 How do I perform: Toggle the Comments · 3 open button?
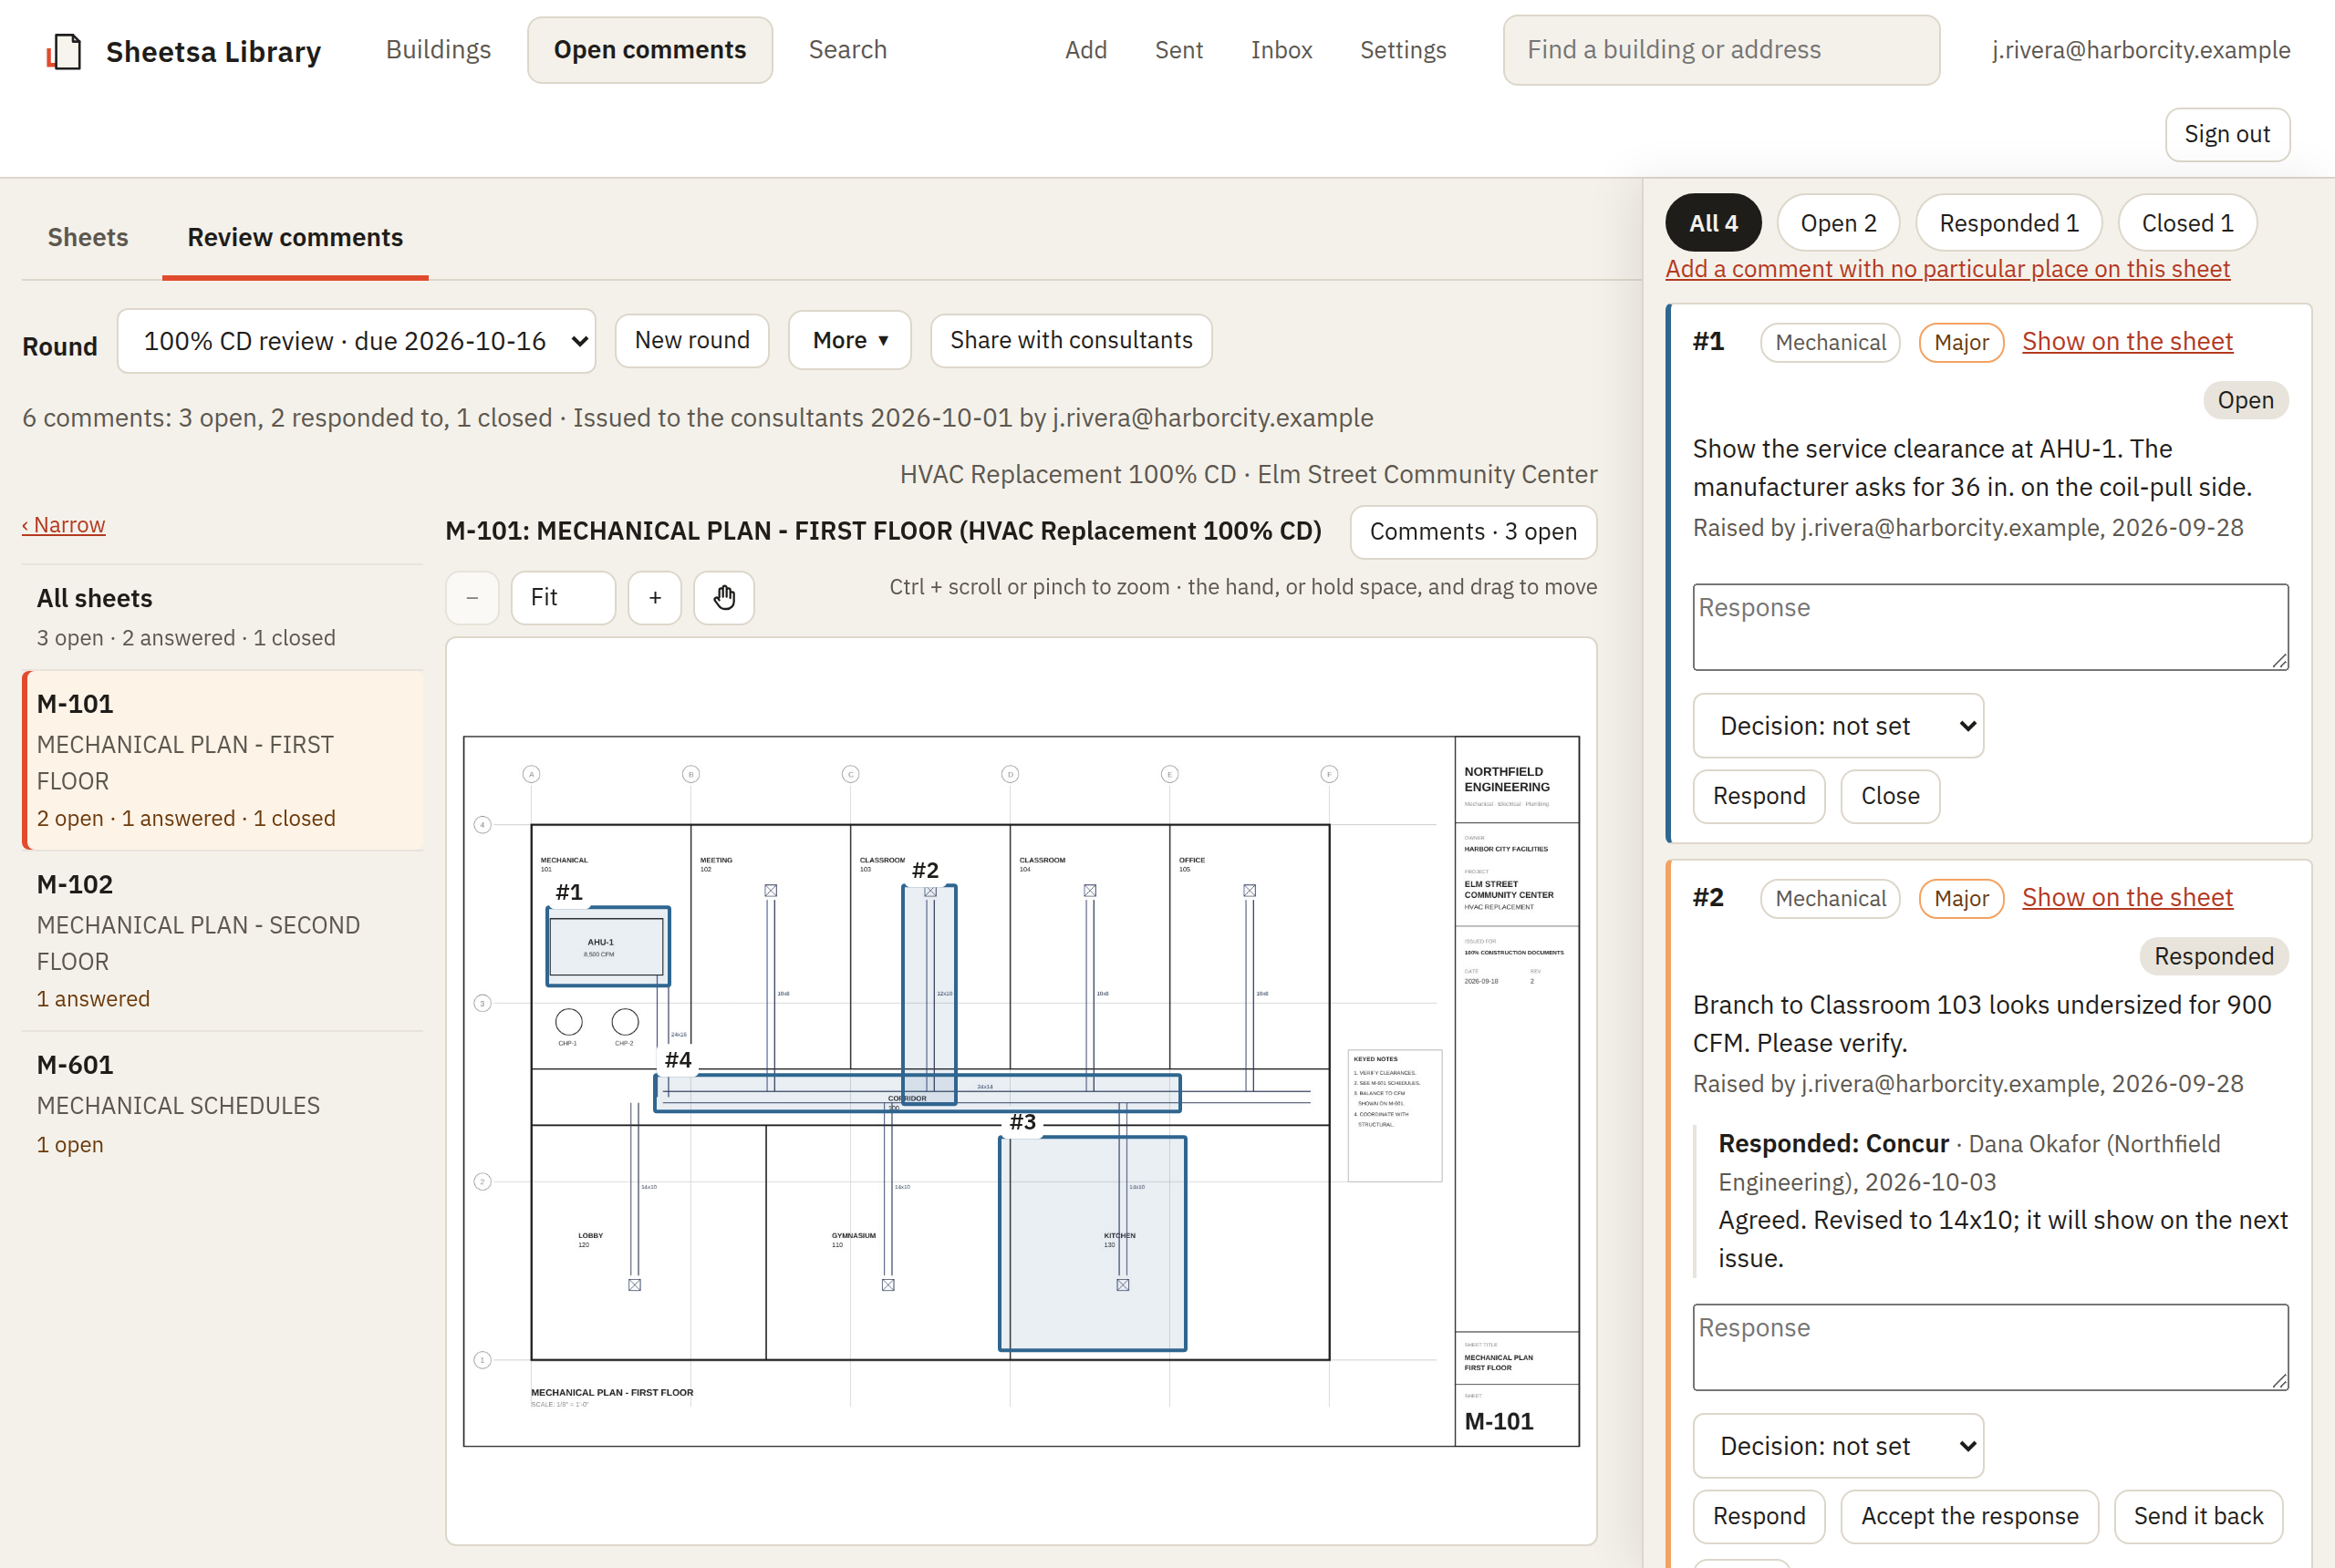click(x=1473, y=532)
